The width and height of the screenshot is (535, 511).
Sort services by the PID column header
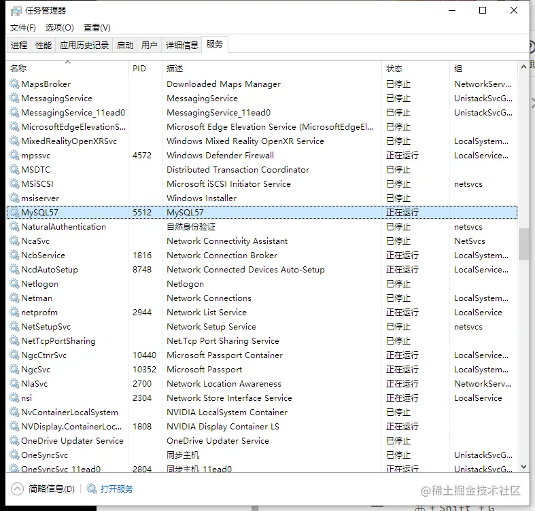(x=145, y=68)
